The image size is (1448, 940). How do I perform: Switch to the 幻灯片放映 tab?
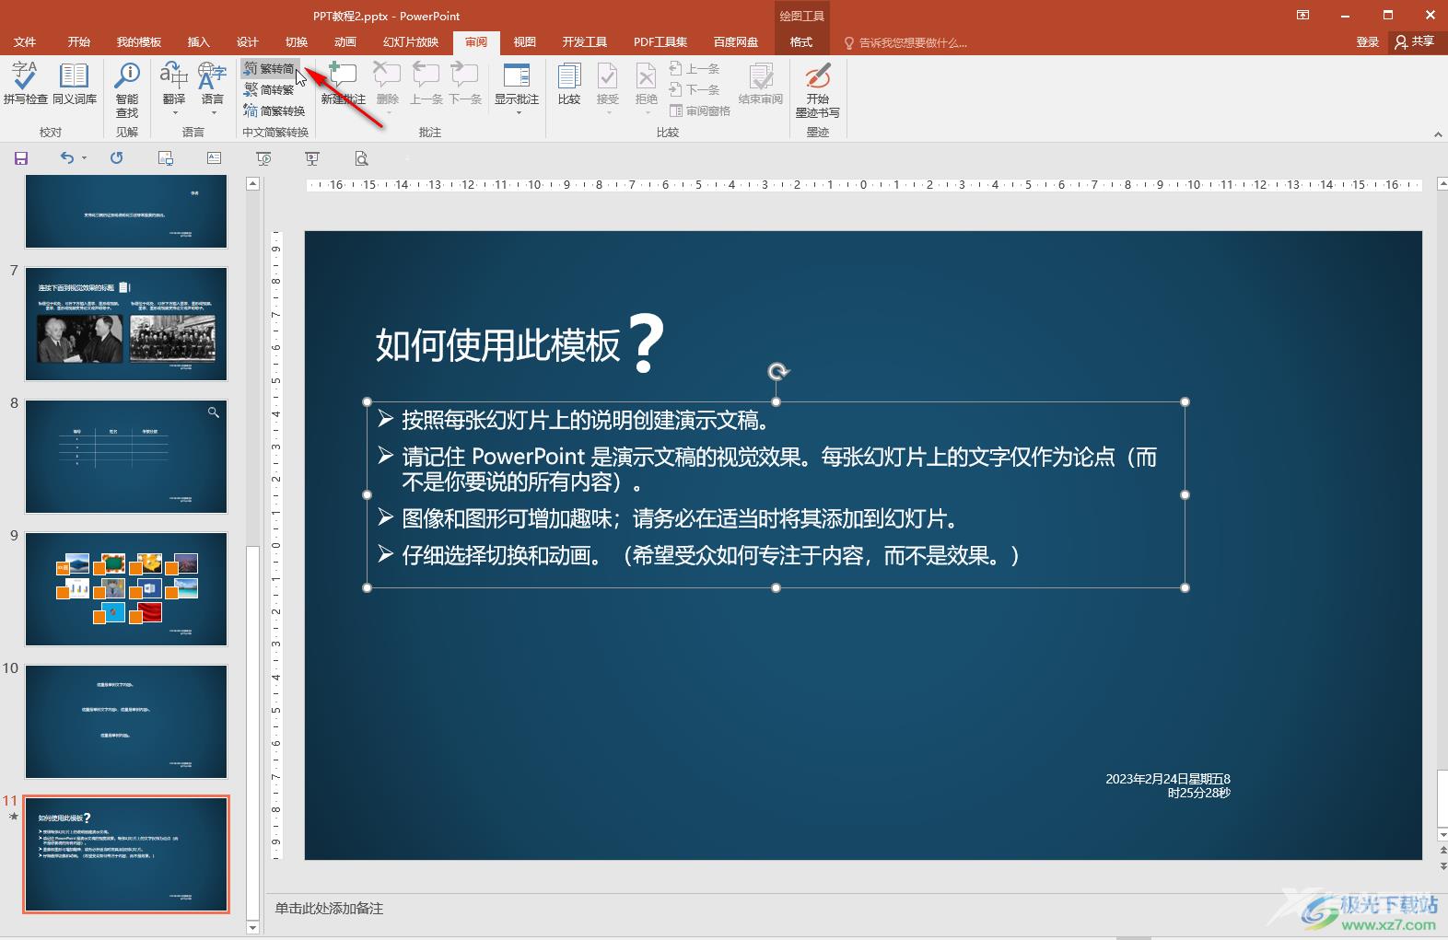(411, 42)
